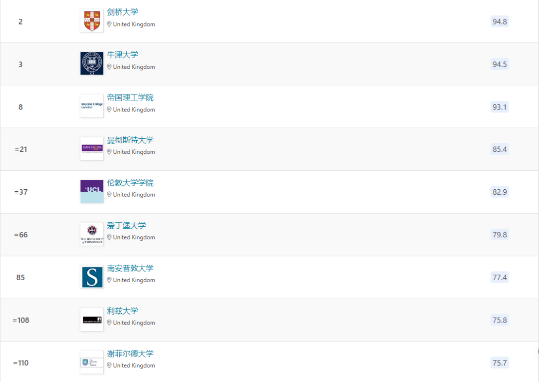
Task: Click the score 75.7 for Sheffield
Action: (x=499, y=363)
